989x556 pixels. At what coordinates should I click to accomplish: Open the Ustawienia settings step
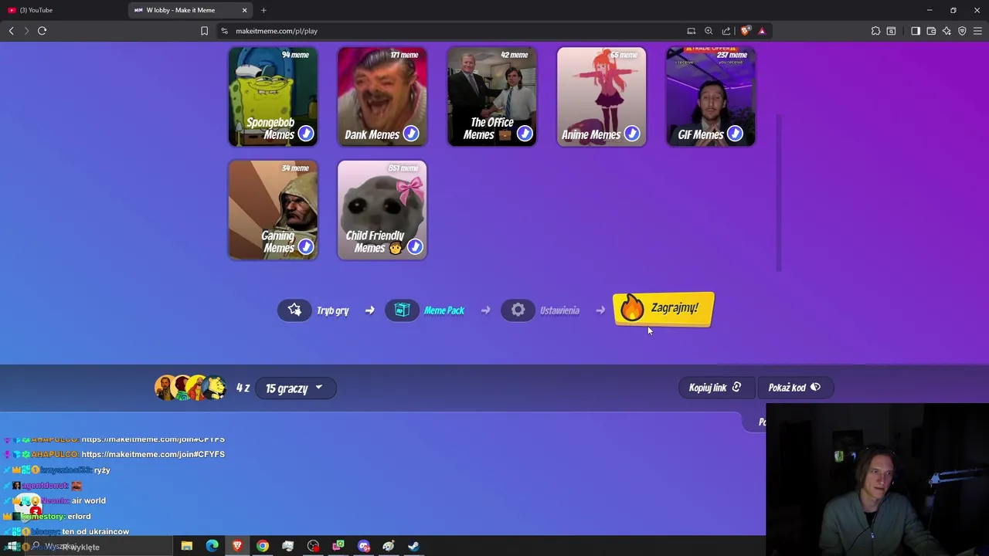coord(540,310)
